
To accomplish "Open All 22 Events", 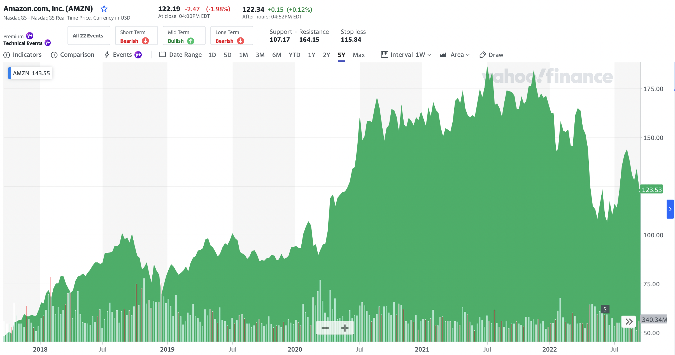I will 89,35.
